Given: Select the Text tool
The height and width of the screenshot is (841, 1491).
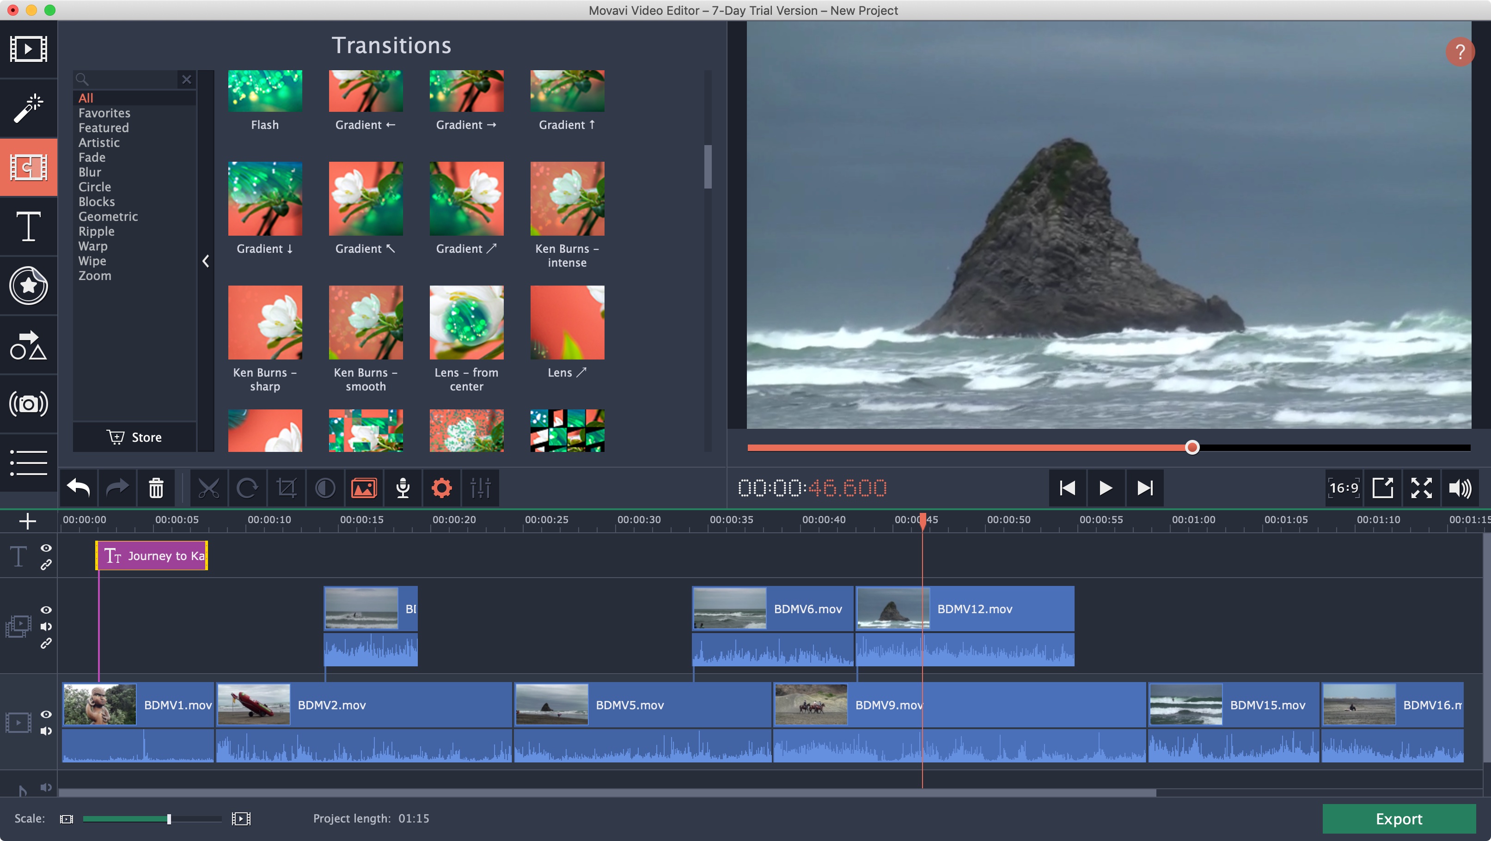Looking at the screenshot, I should (28, 225).
